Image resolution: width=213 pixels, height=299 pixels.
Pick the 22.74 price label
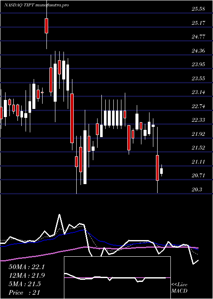point(199,106)
